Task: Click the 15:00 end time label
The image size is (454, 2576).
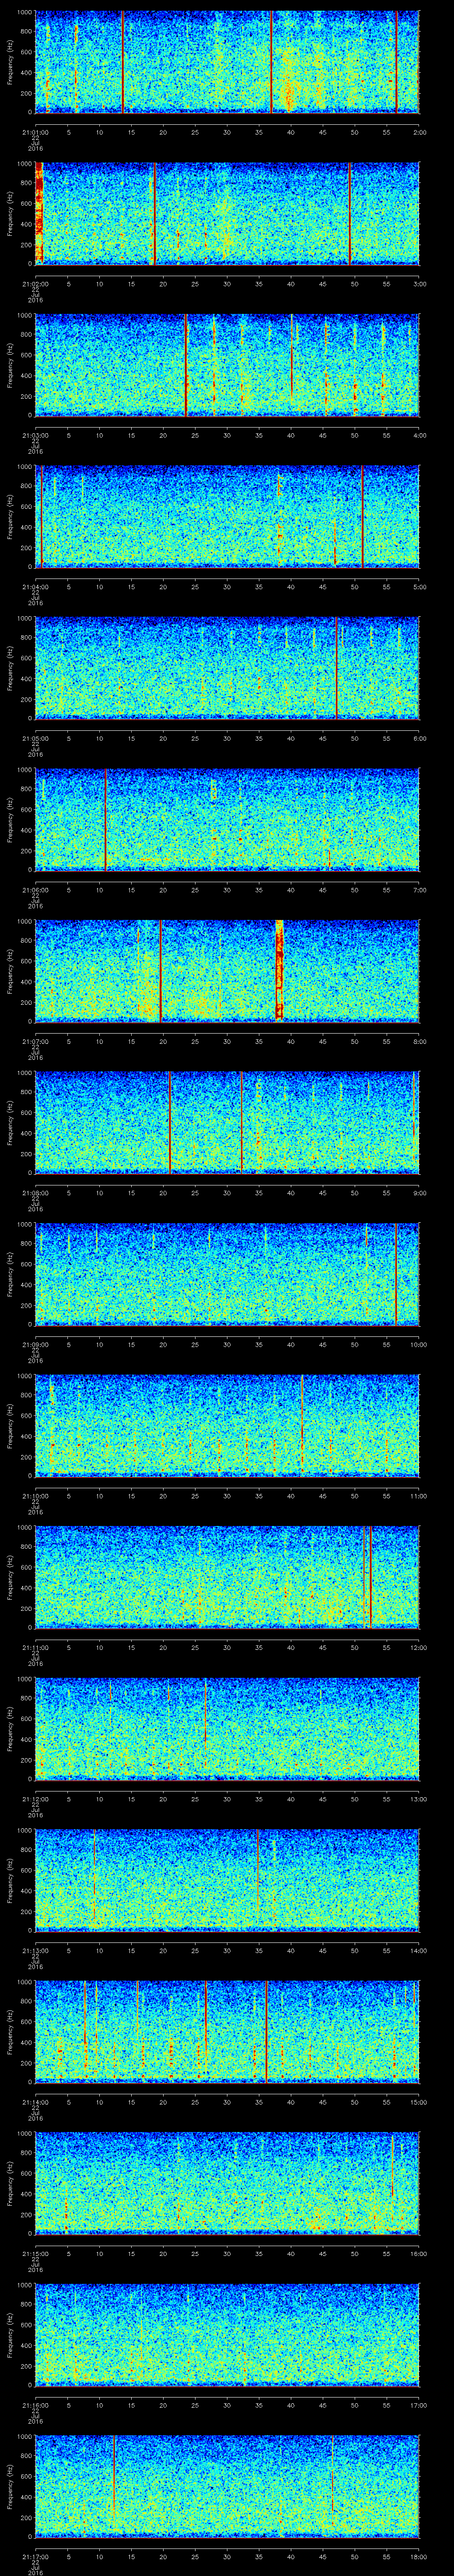Action: pos(418,2102)
